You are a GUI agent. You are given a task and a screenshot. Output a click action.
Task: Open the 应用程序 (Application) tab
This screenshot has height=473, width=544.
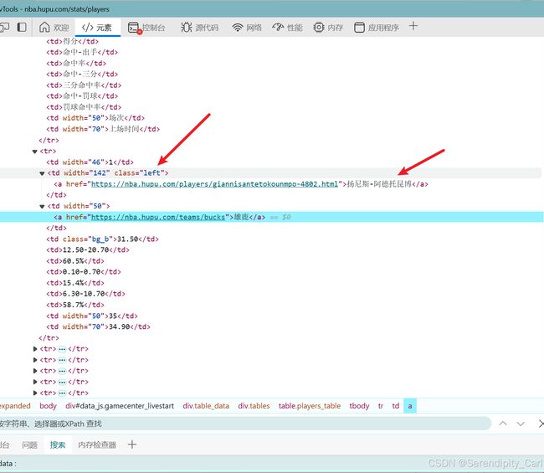pyautogui.click(x=377, y=28)
